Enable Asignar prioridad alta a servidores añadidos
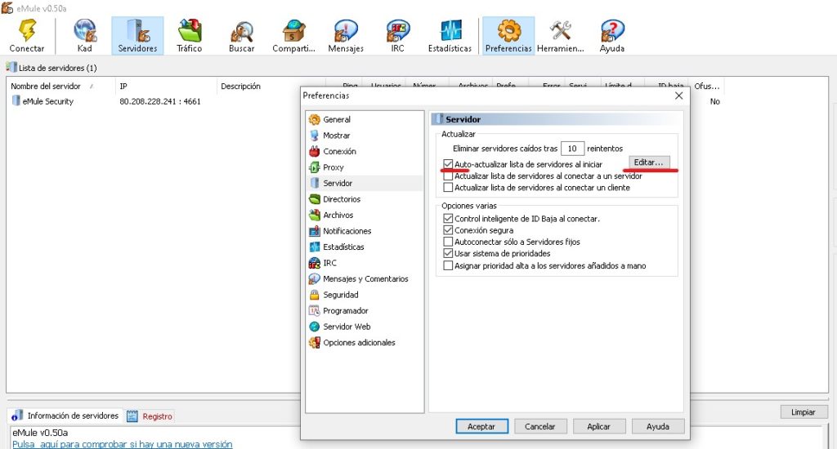 tap(449, 265)
